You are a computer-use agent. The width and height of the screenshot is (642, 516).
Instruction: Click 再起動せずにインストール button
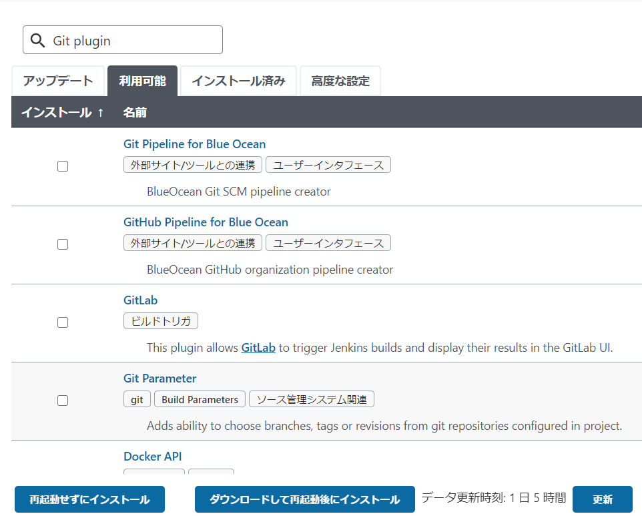click(89, 499)
